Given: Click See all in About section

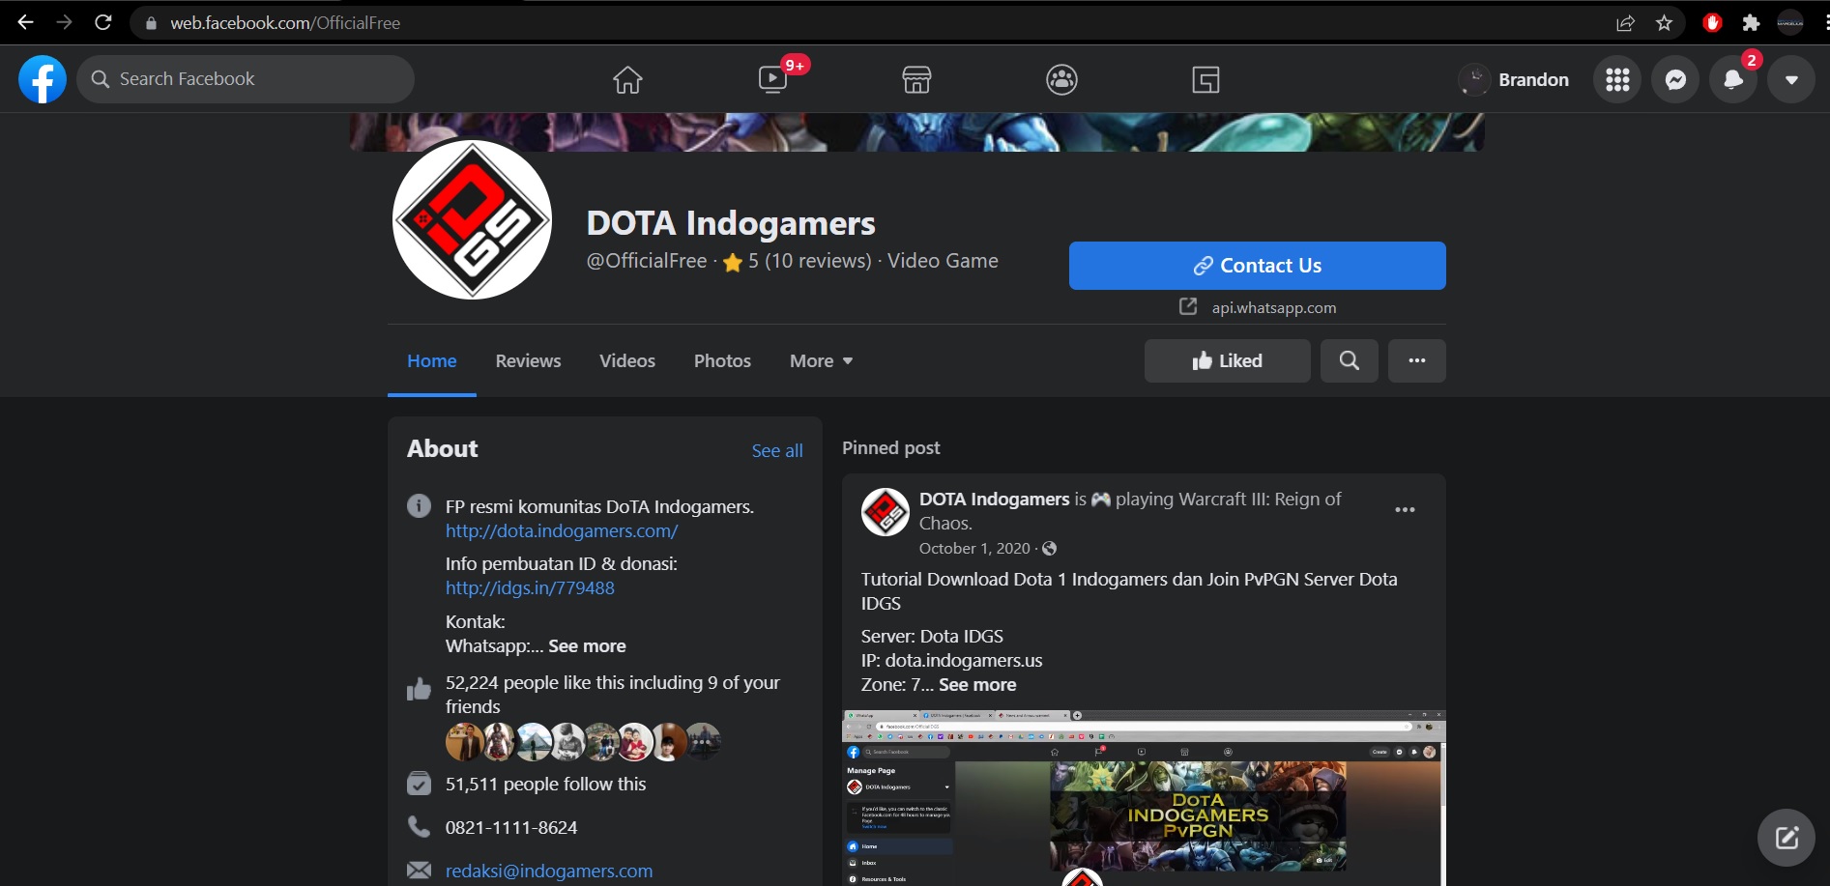Looking at the screenshot, I should [x=777, y=450].
